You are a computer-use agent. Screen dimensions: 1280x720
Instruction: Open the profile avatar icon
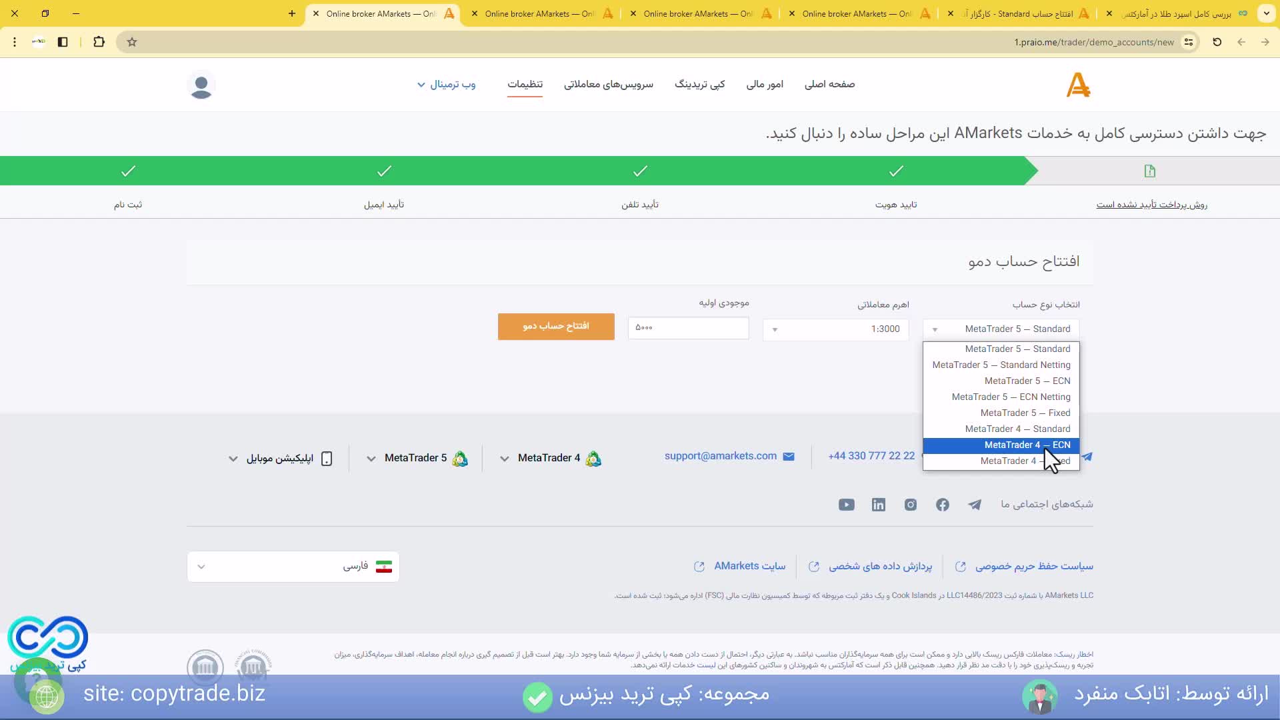201,85
